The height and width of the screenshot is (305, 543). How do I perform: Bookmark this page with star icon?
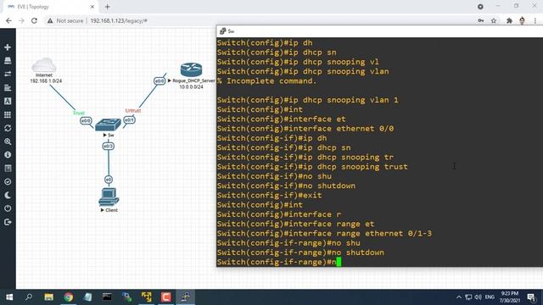tap(494, 20)
